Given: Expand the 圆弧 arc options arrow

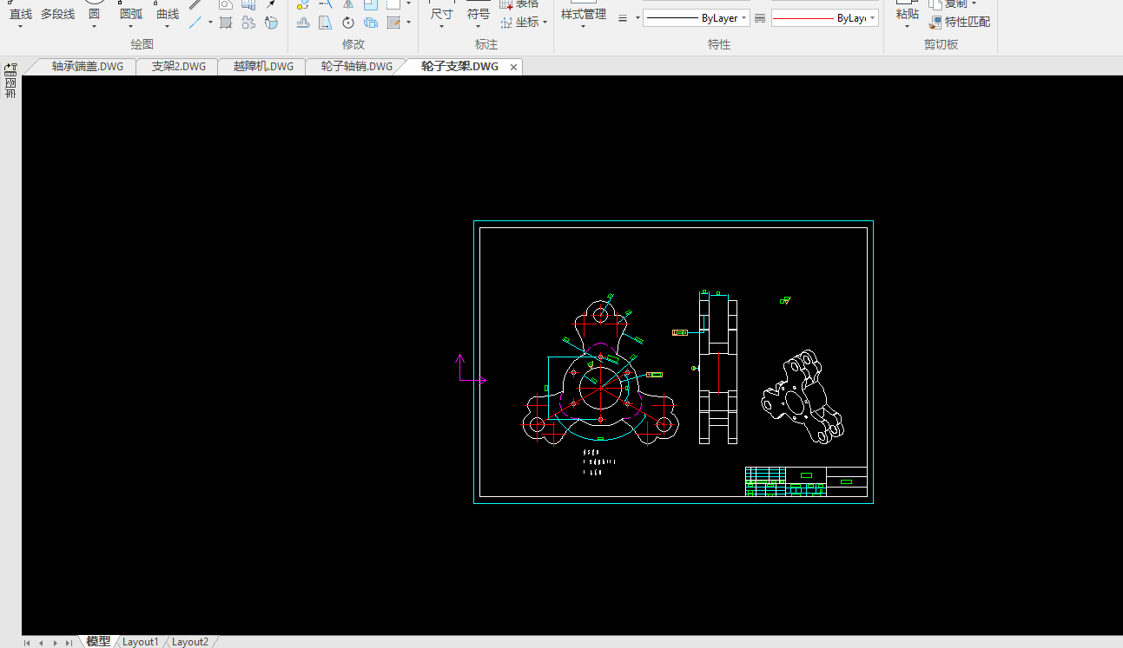Looking at the screenshot, I should 131,27.
